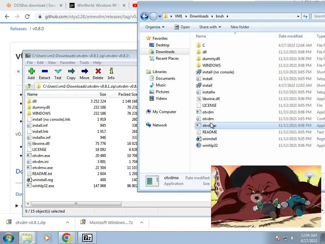Screen dimensions: 325x244
Task: Select winhlp32.exe in 7-Zip list
Action: coord(43,186)
